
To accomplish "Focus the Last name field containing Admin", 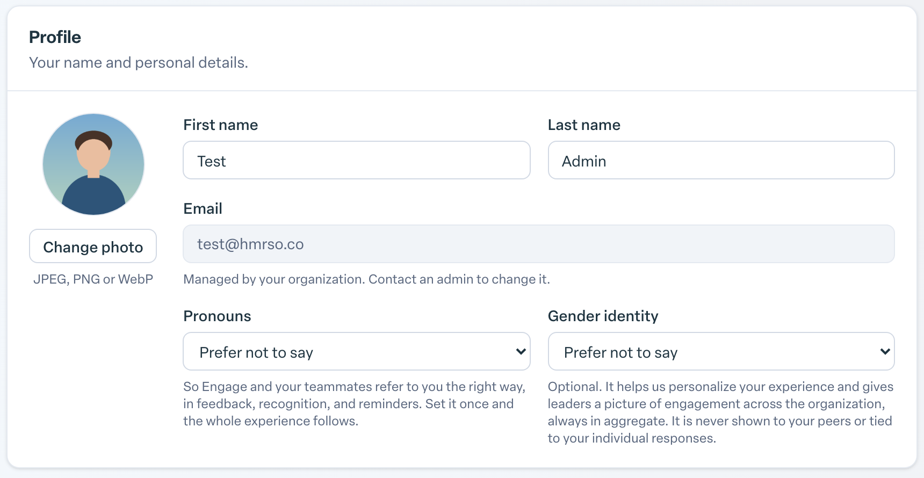I will [721, 160].
